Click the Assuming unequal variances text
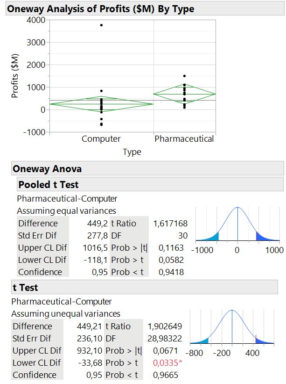The image size is (286, 384). click(x=66, y=314)
